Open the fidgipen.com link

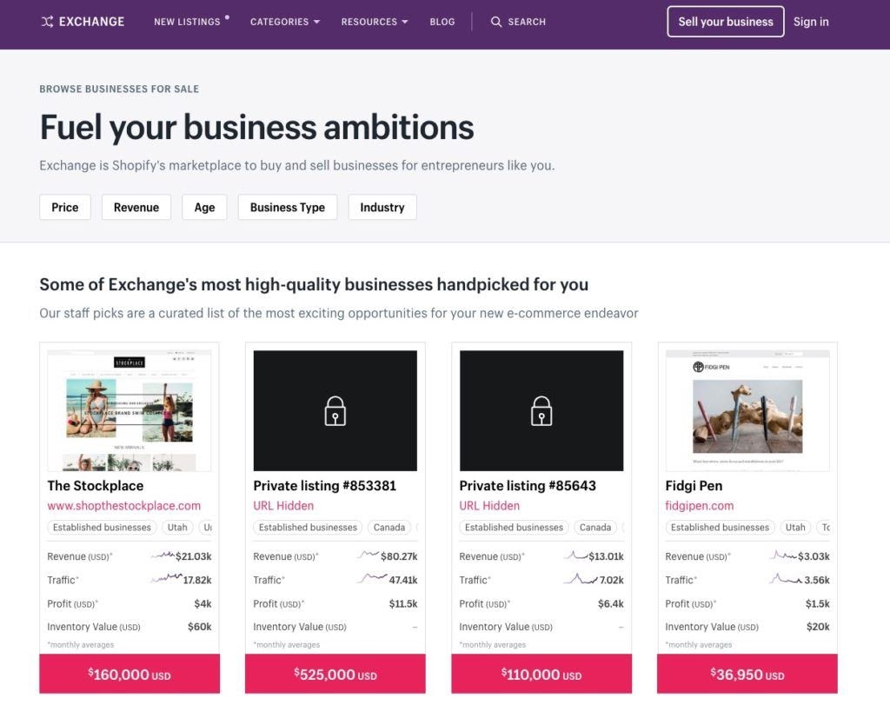700,505
